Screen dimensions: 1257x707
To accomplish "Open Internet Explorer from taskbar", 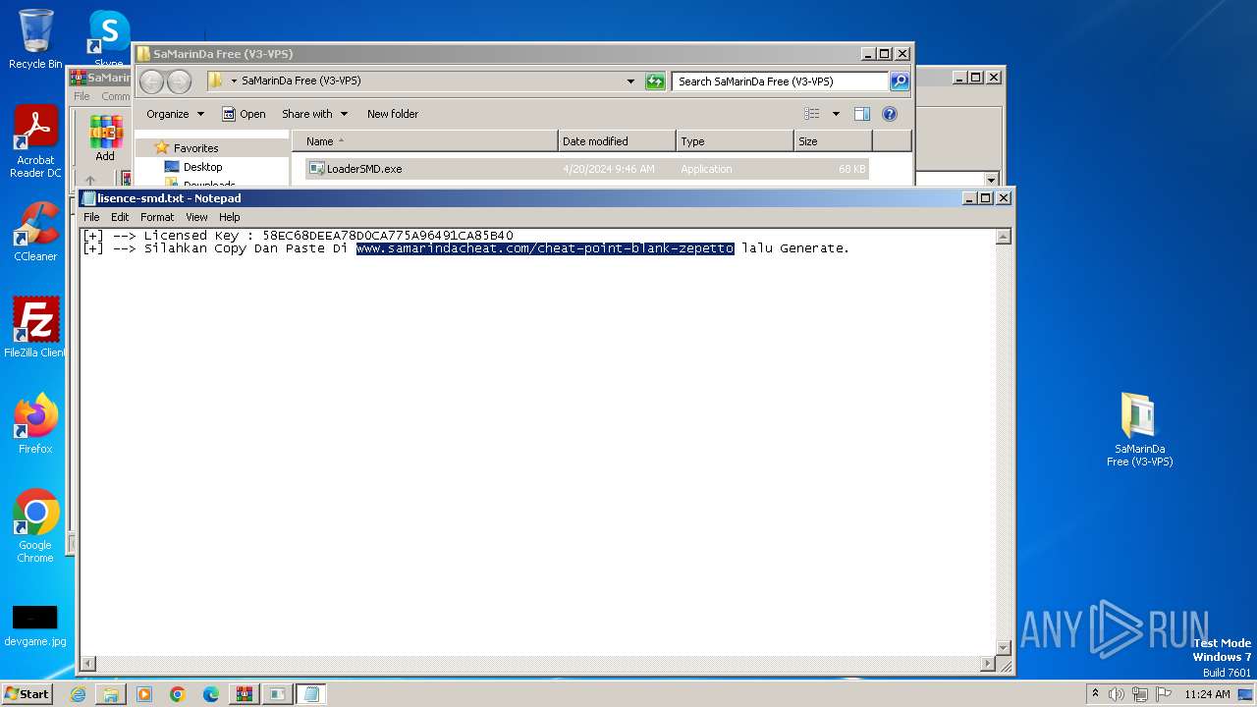I will (x=78, y=694).
